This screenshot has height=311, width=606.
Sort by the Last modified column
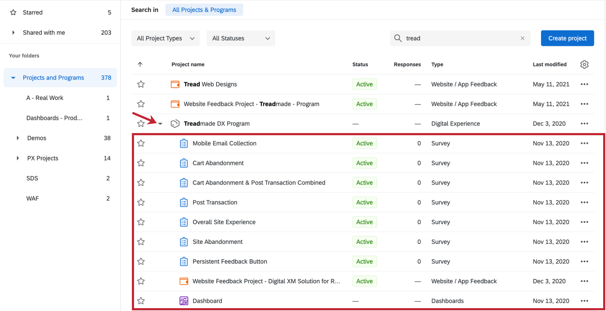[550, 64]
